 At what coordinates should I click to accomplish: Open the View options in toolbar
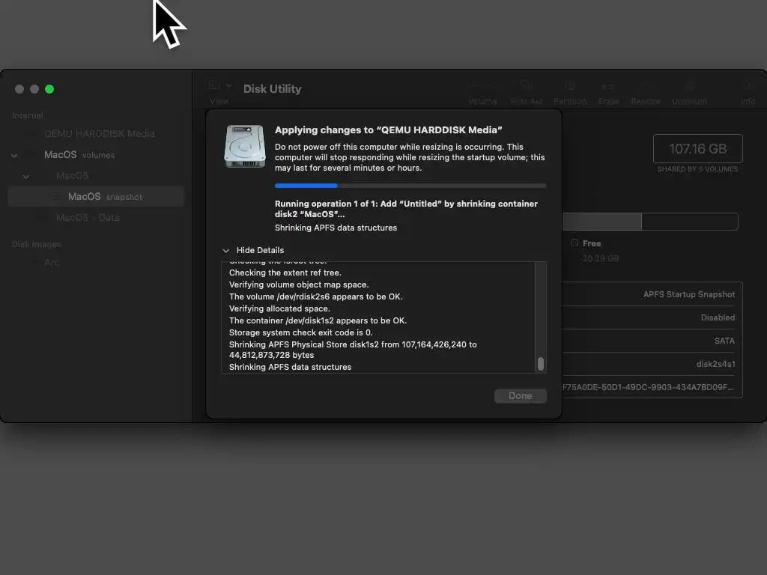[x=219, y=92]
